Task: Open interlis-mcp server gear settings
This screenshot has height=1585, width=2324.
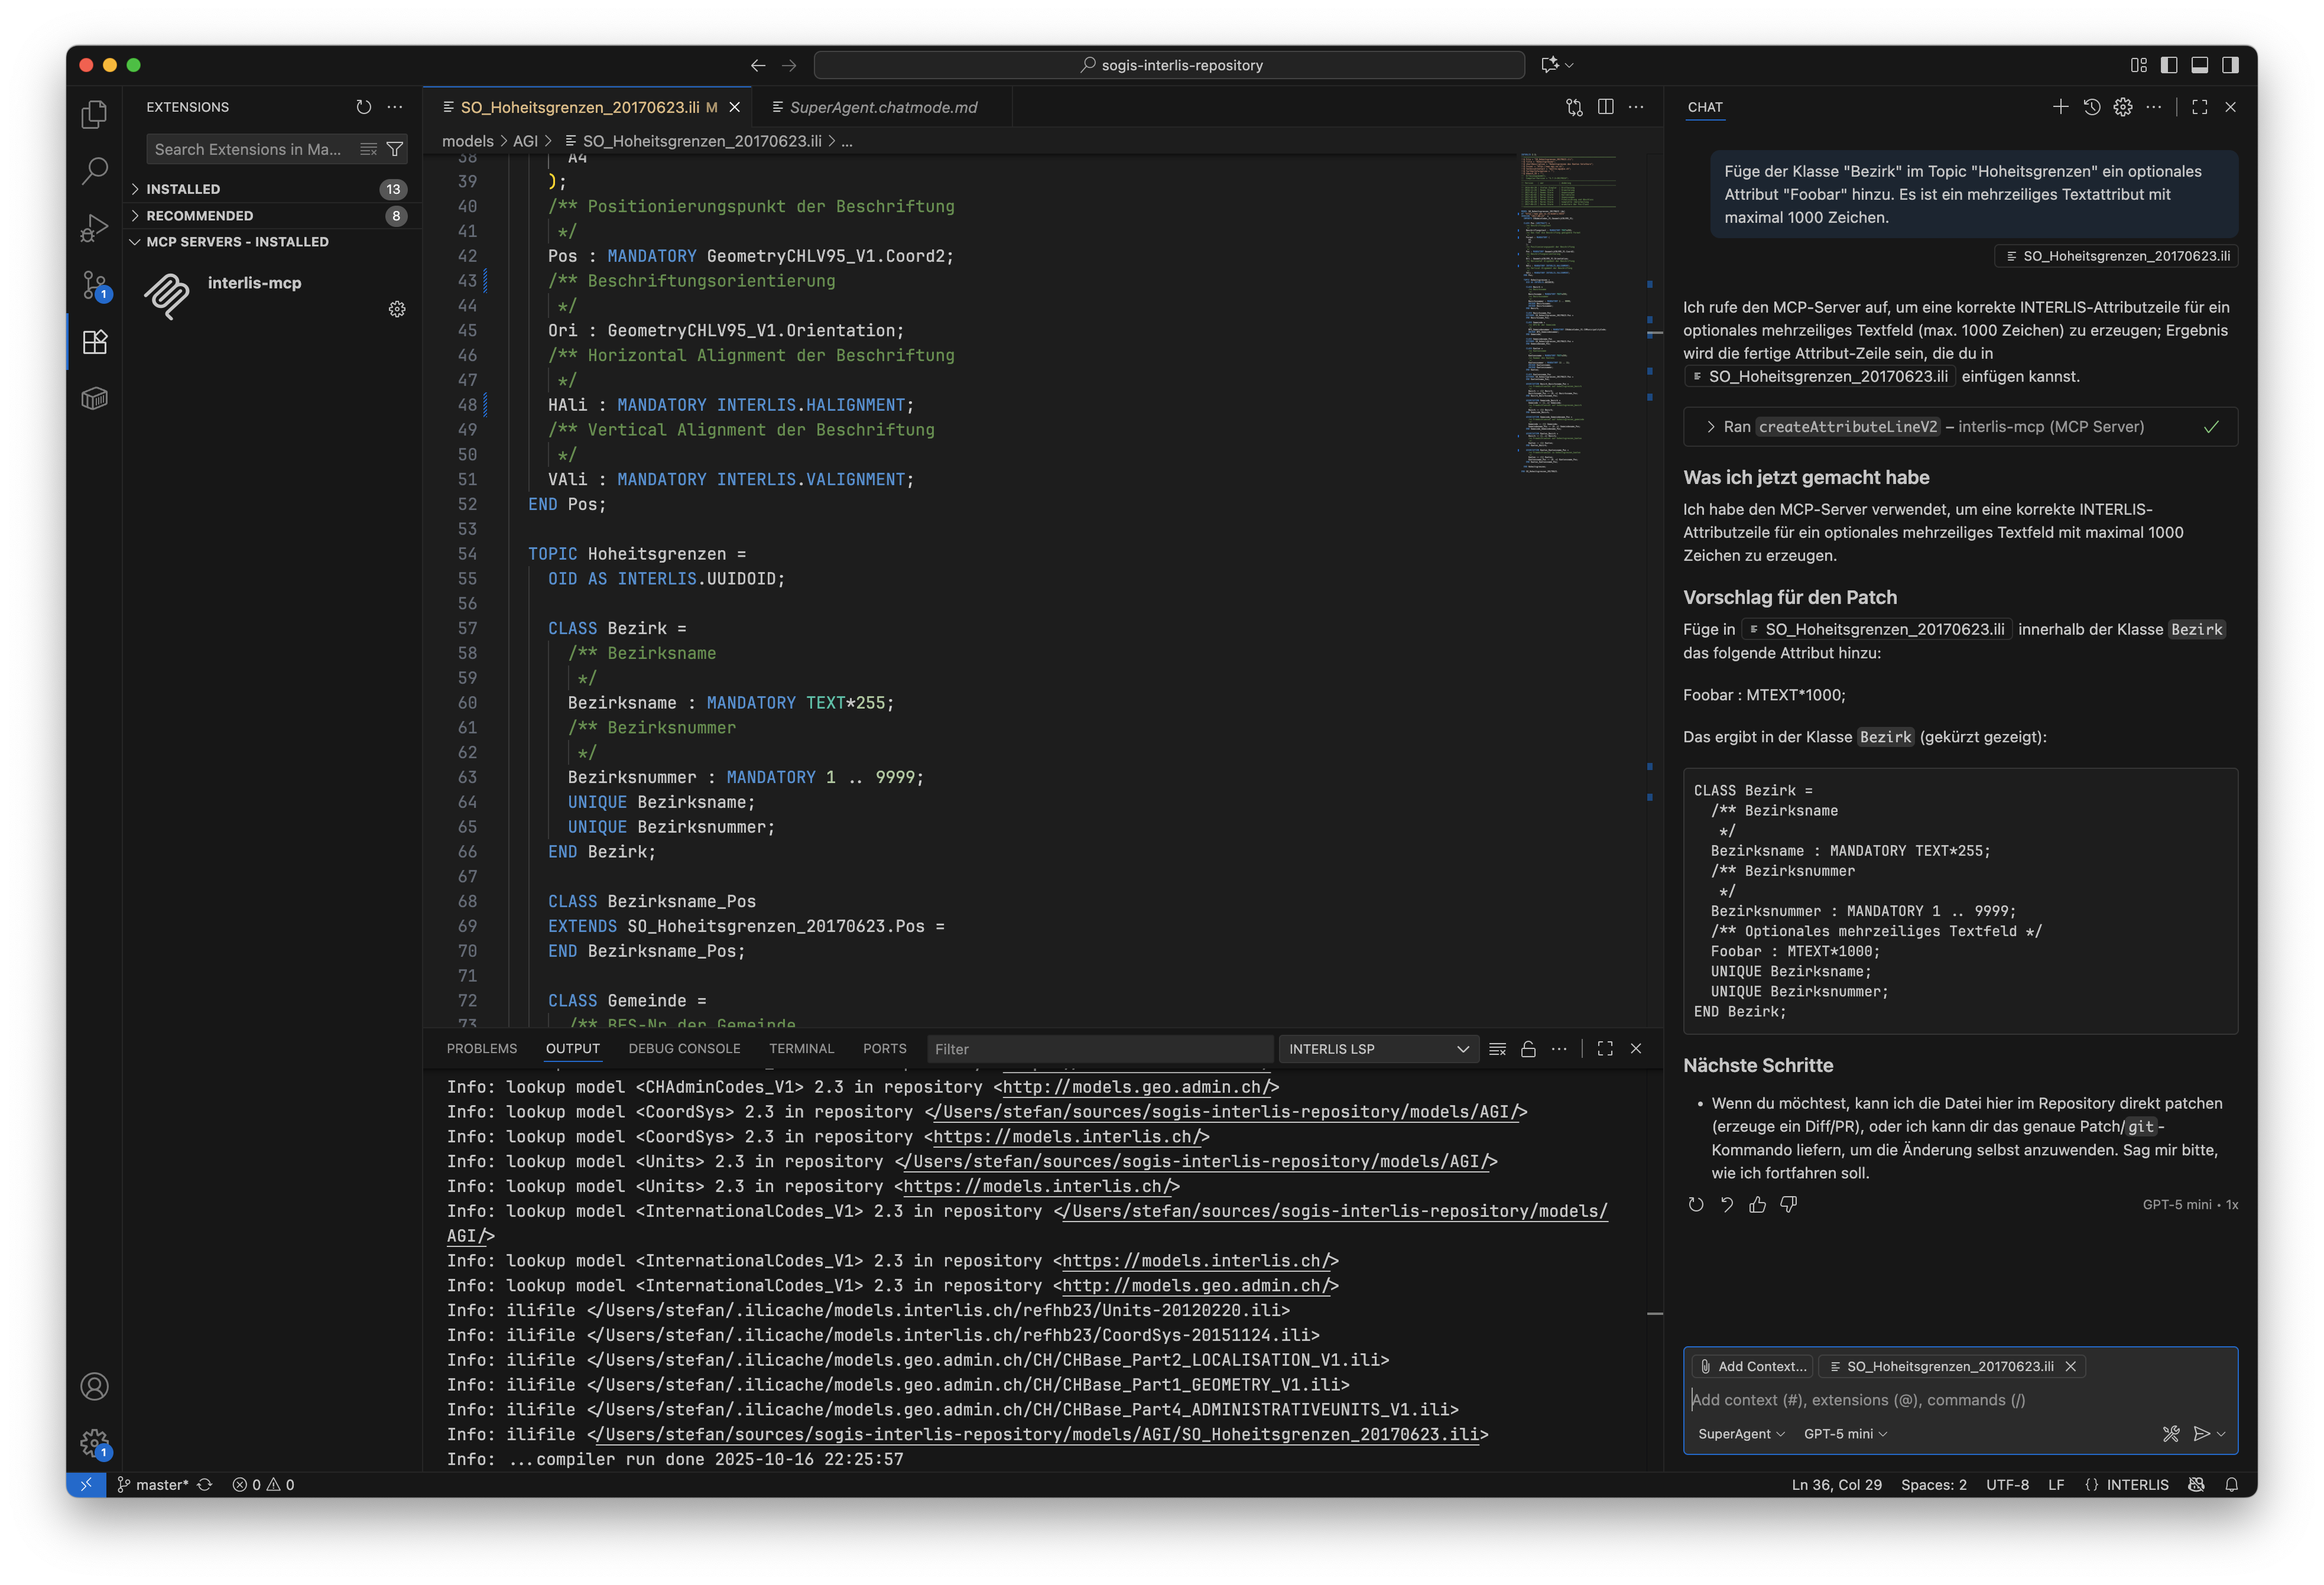Action: click(397, 309)
